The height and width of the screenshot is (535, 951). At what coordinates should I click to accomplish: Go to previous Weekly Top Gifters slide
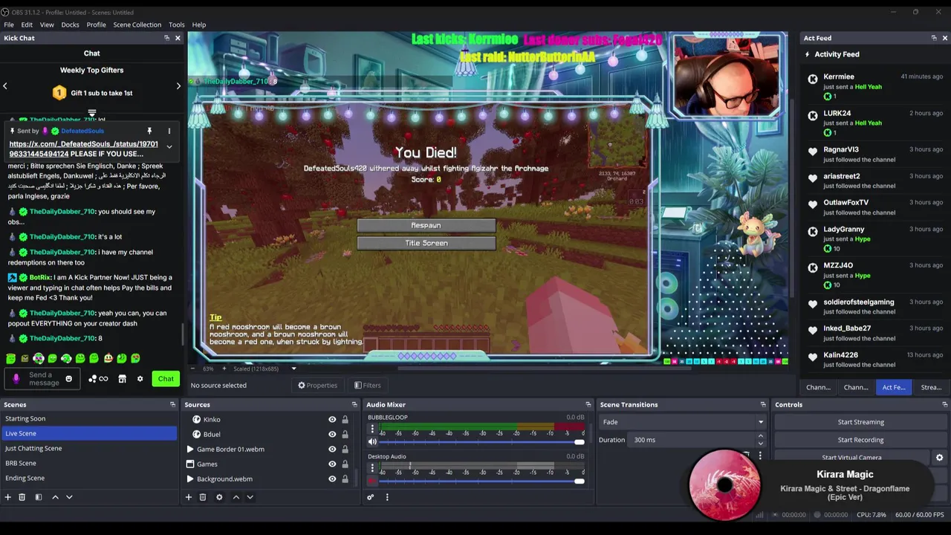click(5, 86)
